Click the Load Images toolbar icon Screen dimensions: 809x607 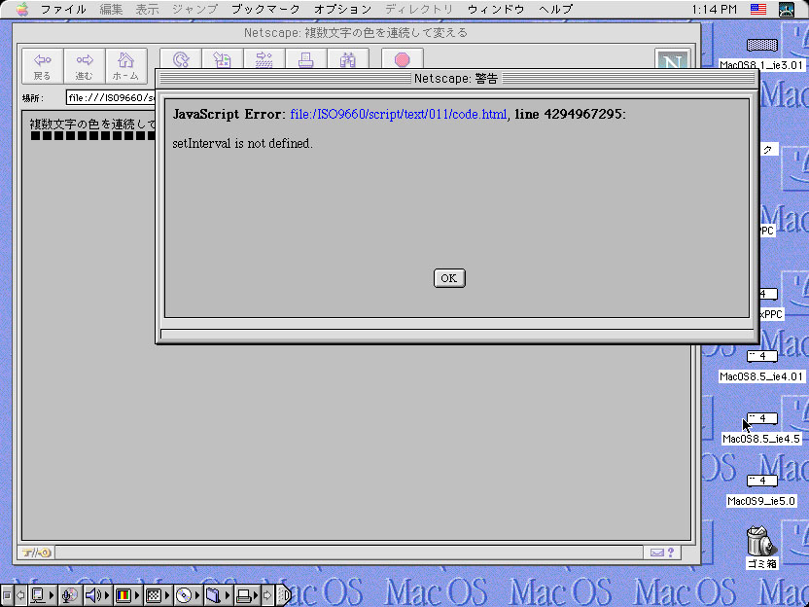point(223,58)
